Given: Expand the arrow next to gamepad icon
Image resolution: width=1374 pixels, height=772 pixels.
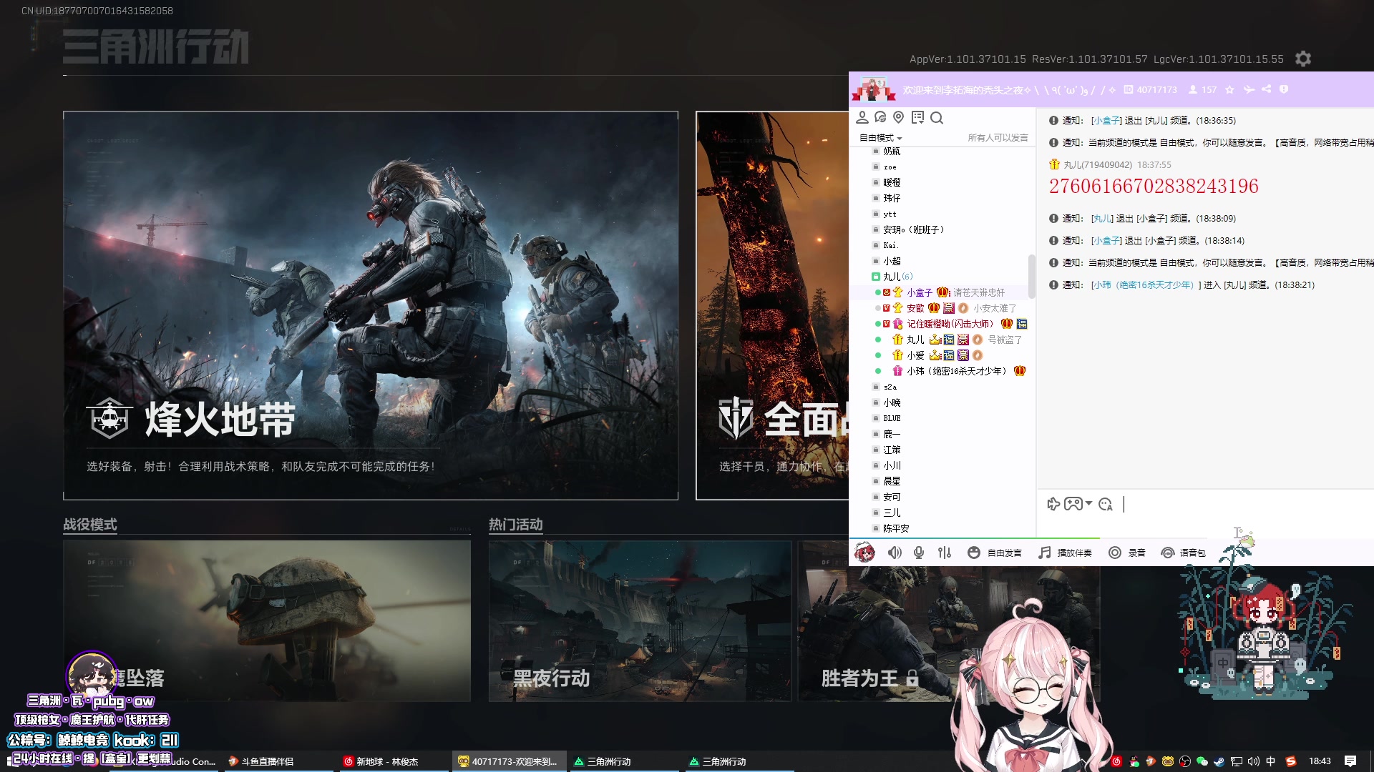Looking at the screenshot, I should tap(1088, 504).
